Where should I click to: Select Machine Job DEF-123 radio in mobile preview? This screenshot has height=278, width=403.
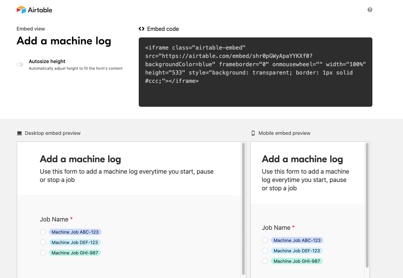(265, 251)
